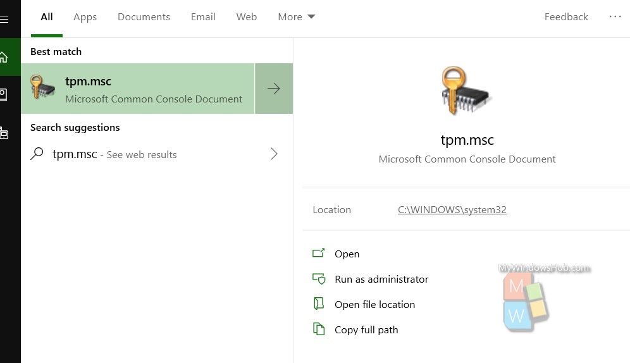The image size is (630, 363).
Task: Switch to the Documents tab
Action: (x=144, y=17)
